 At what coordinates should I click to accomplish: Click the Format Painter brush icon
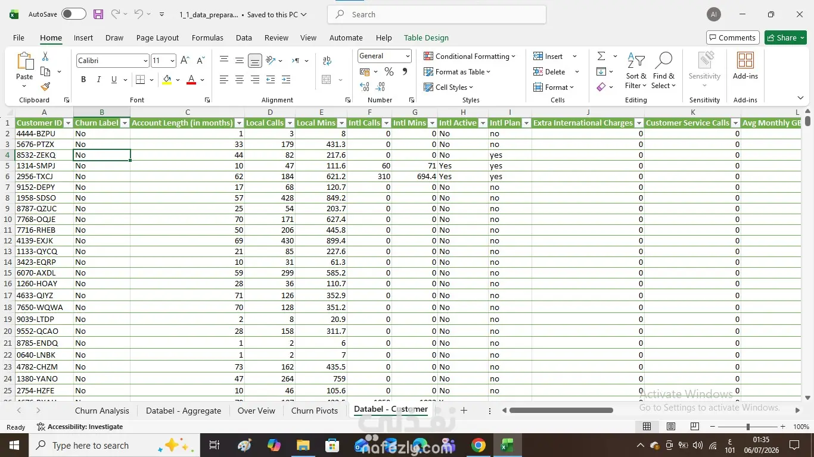click(45, 86)
